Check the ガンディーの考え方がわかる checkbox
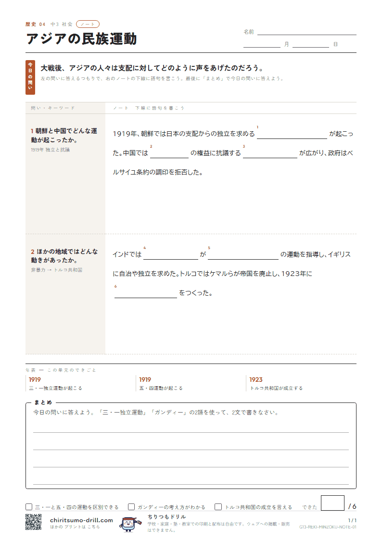The image size is (382, 540). pyautogui.click(x=131, y=507)
